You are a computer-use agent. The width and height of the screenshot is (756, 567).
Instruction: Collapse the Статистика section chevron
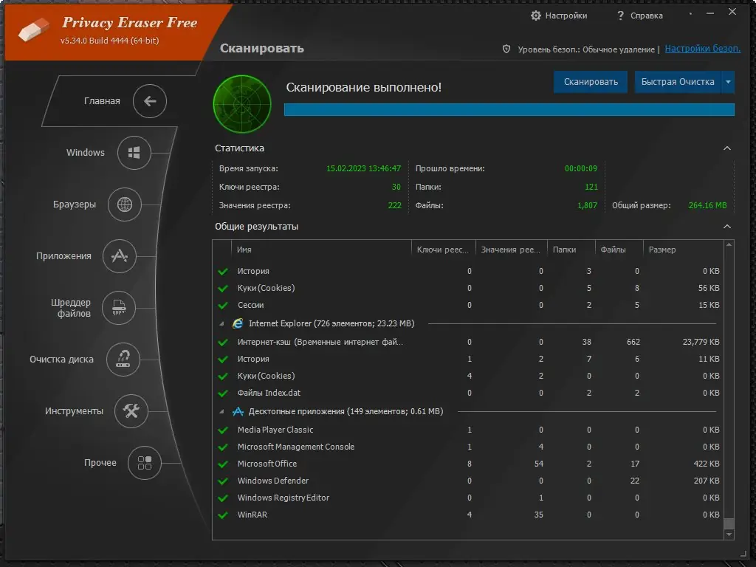[727, 148]
